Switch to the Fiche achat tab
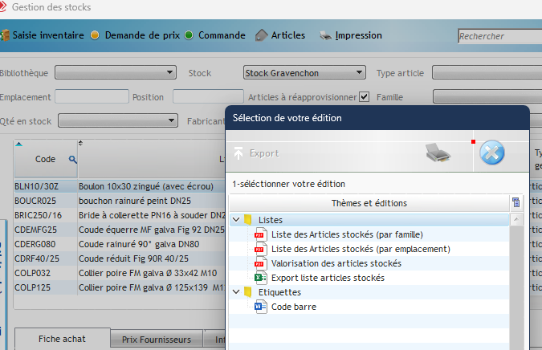The image size is (542, 350). point(62,339)
